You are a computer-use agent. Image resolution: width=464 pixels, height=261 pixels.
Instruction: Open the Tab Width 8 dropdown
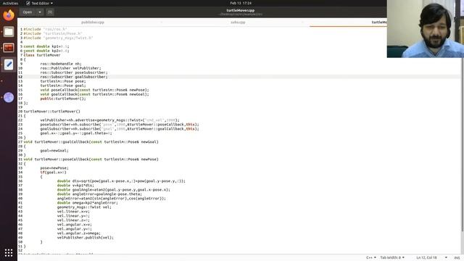click(392, 257)
